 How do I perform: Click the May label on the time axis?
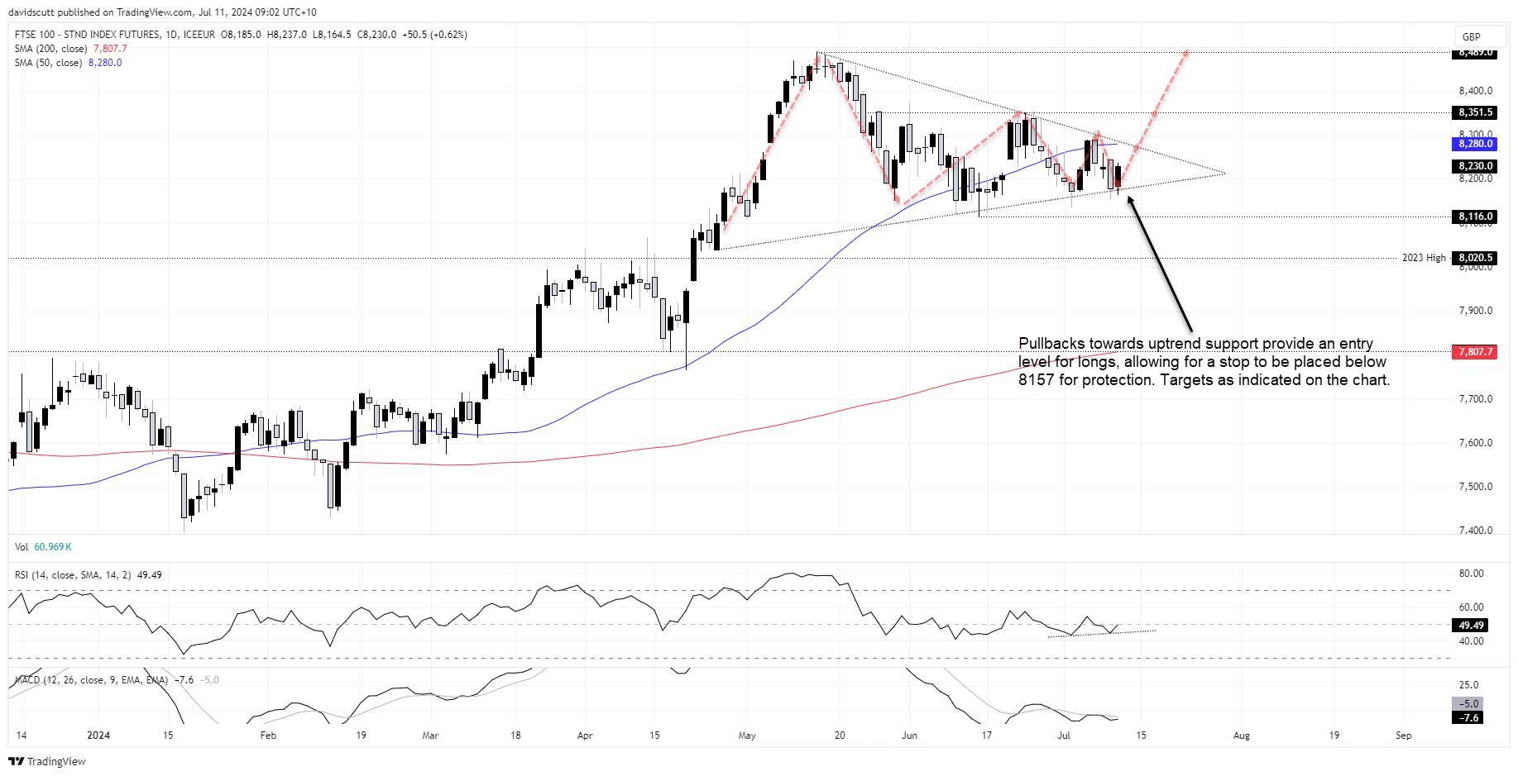pyautogui.click(x=747, y=736)
